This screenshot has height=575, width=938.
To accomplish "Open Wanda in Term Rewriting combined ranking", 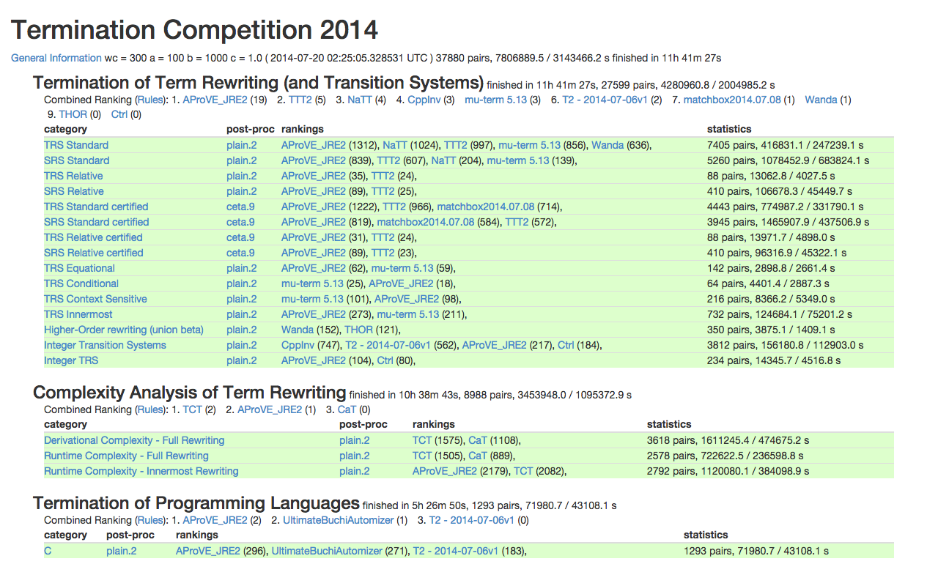I will click(821, 100).
